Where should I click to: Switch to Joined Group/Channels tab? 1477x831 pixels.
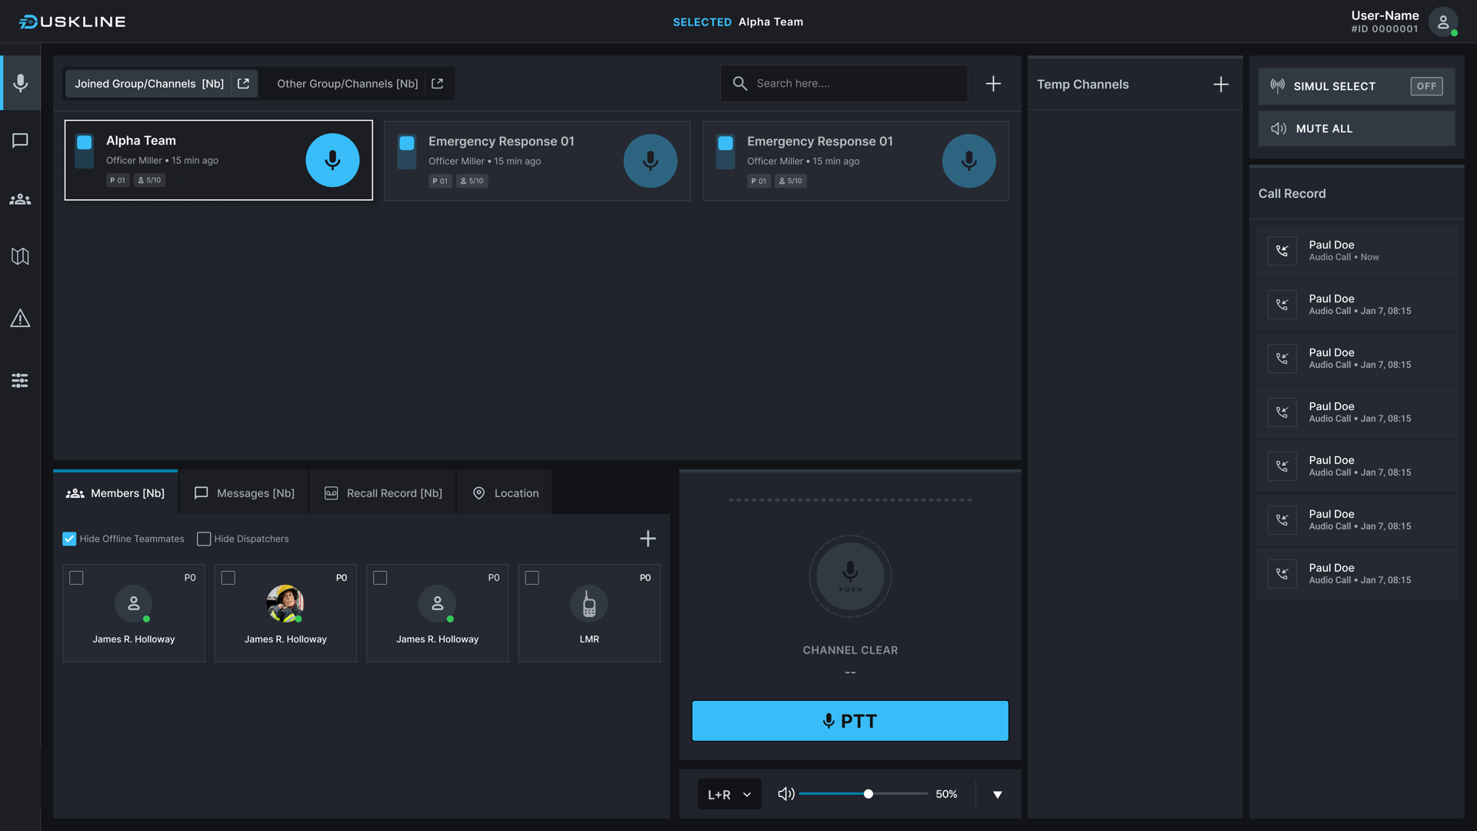coord(149,83)
